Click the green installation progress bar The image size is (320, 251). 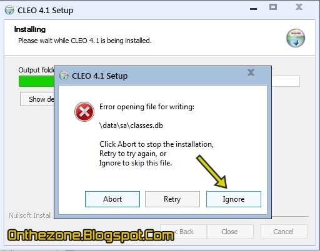pyautogui.click(x=36, y=81)
